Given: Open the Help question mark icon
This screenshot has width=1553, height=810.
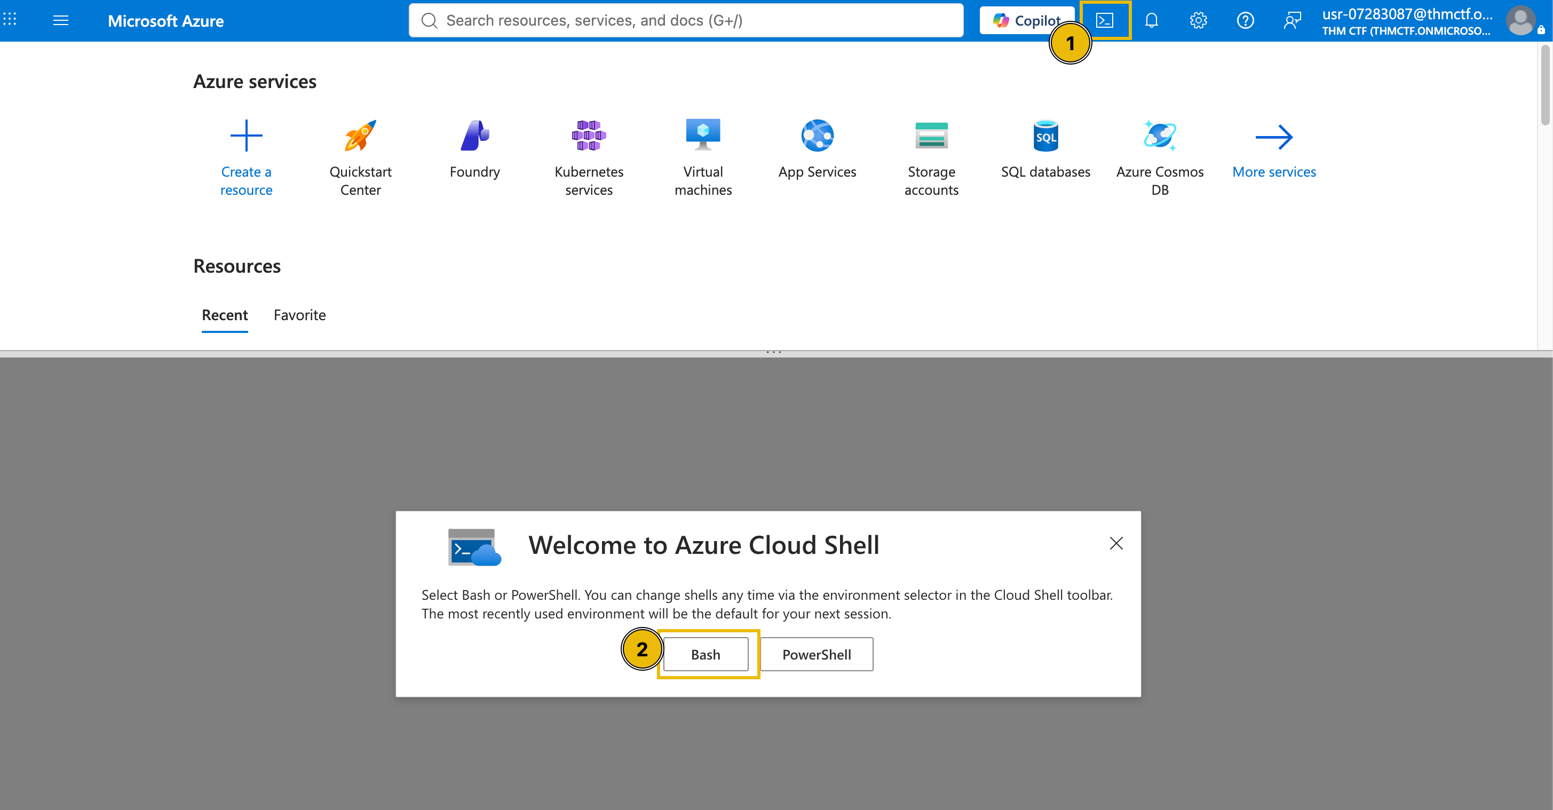Looking at the screenshot, I should point(1246,20).
